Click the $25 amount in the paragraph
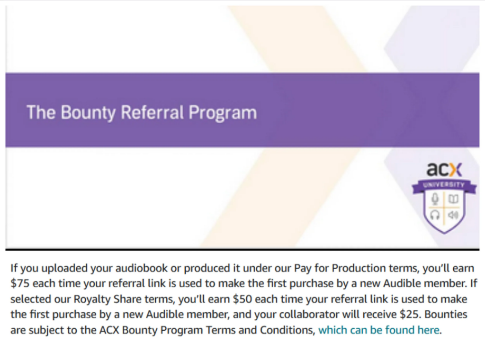 point(412,315)
